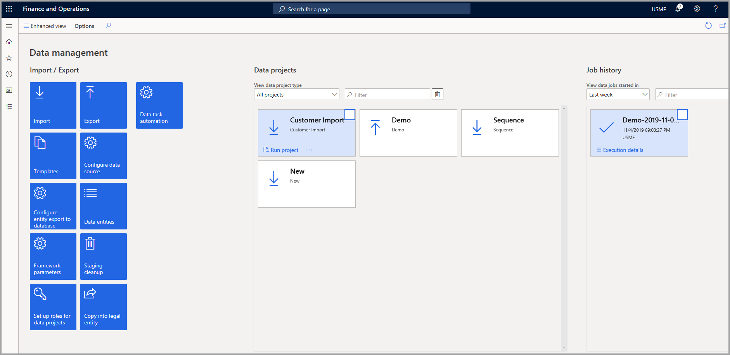Select the Demo-2019-11-0 job history checkbox

682,115
